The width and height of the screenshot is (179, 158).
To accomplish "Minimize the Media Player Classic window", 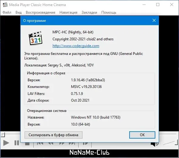I will (144, 5).
